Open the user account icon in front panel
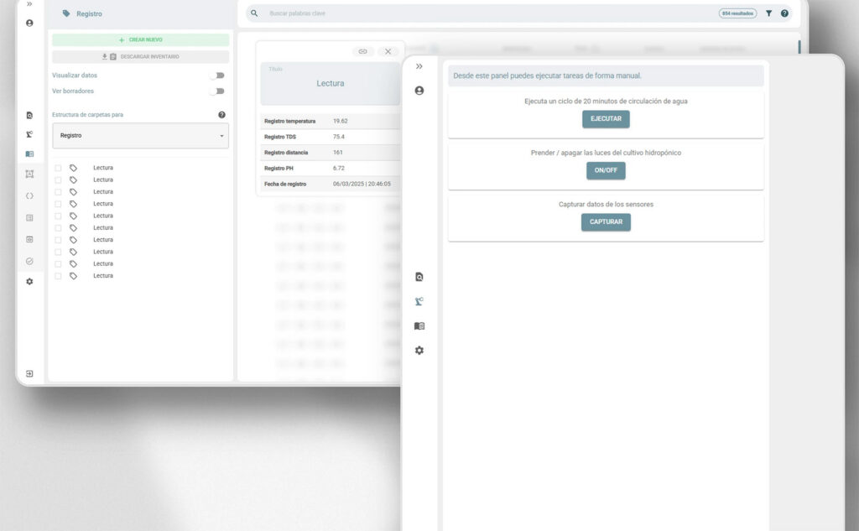 pyautogui.click(x=419, y=91)
